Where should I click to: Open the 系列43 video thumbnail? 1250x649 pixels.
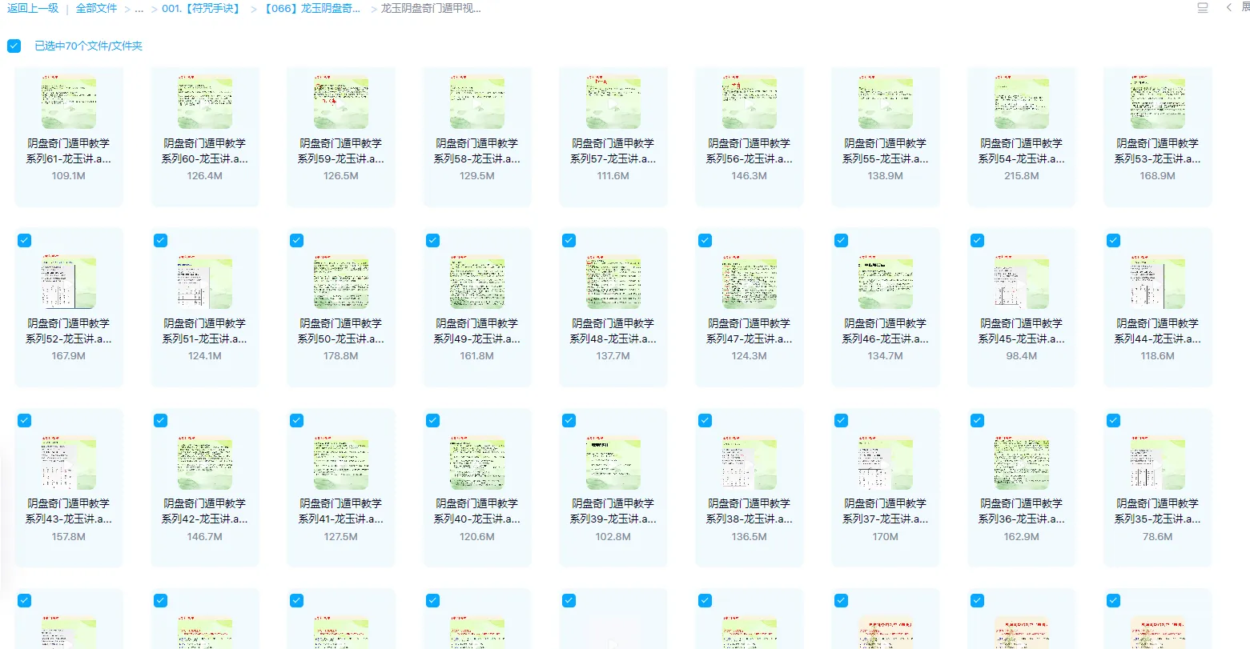click(x=69, y=463)
